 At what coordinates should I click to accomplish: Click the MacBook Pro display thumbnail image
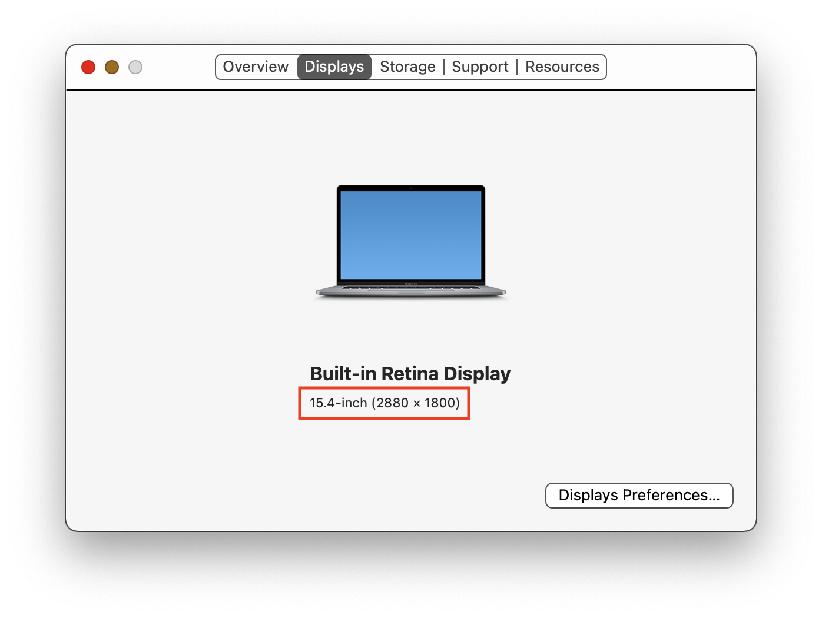coord(410,241)
